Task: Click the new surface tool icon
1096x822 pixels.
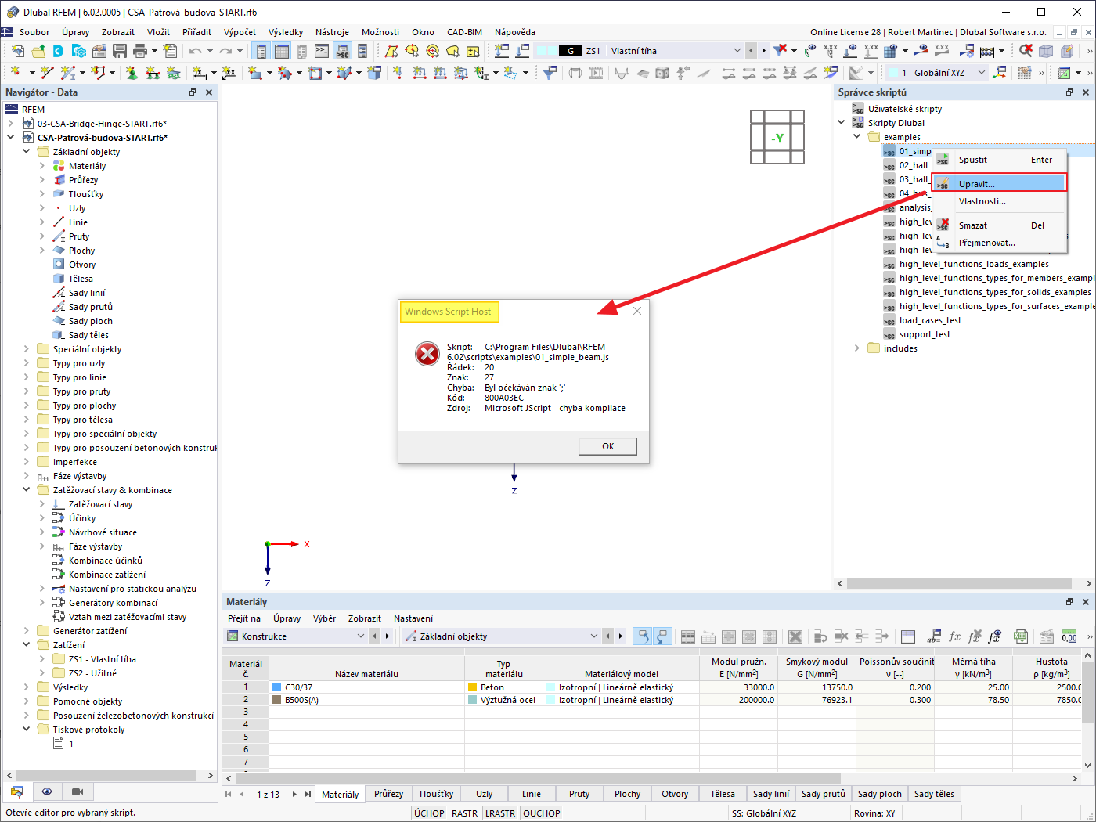Action: coord(254,73)
